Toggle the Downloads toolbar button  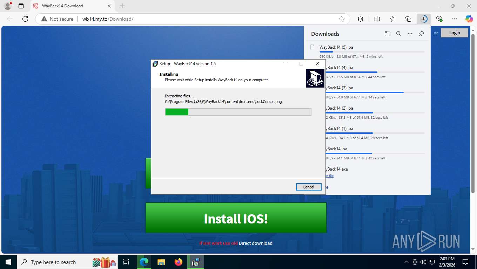pyautogui.click(x=424, y=19)
